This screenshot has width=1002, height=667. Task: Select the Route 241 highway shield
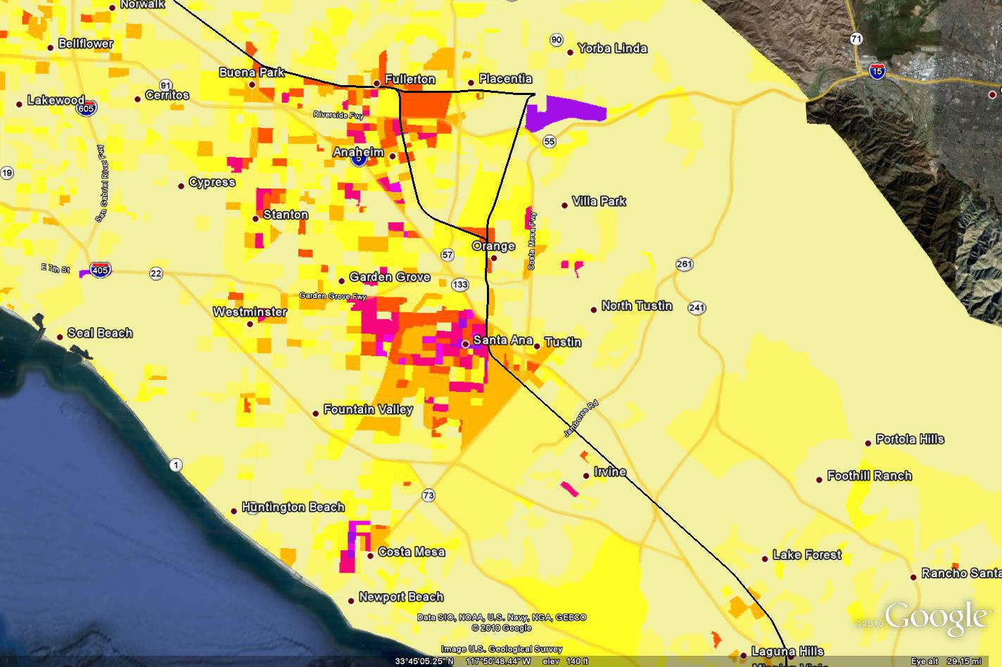697,307
